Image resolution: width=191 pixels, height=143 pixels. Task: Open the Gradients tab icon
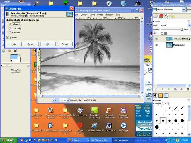pyautogui.click(x=166, y=96)
